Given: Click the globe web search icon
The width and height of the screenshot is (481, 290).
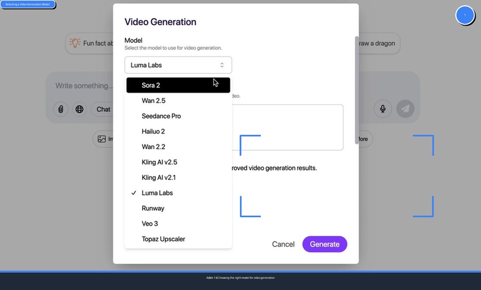Looking at the screenshot, I should (80, 109).
